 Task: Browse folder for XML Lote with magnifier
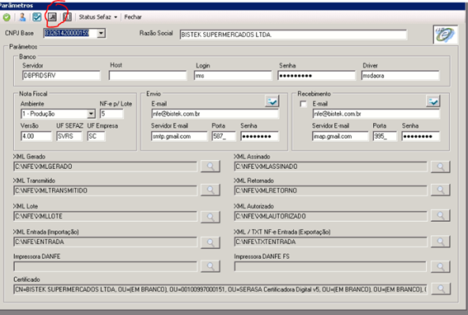click(x=210, y=217)
